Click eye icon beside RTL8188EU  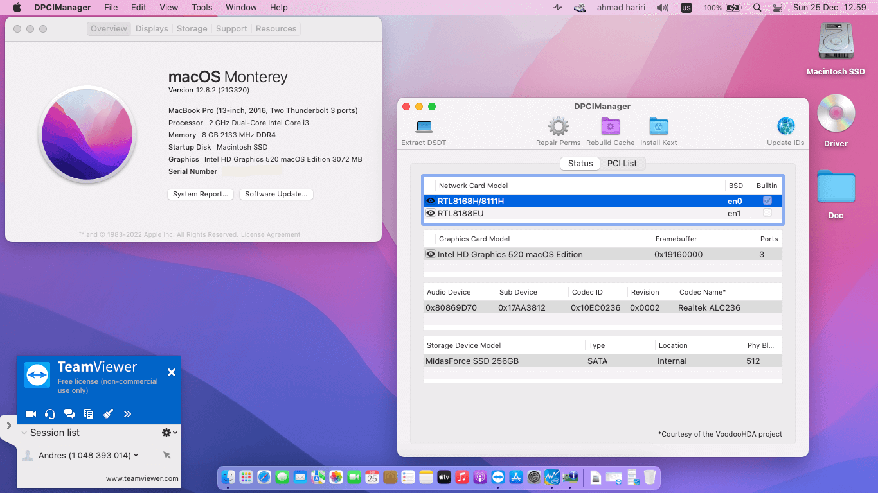pos(431,213)
